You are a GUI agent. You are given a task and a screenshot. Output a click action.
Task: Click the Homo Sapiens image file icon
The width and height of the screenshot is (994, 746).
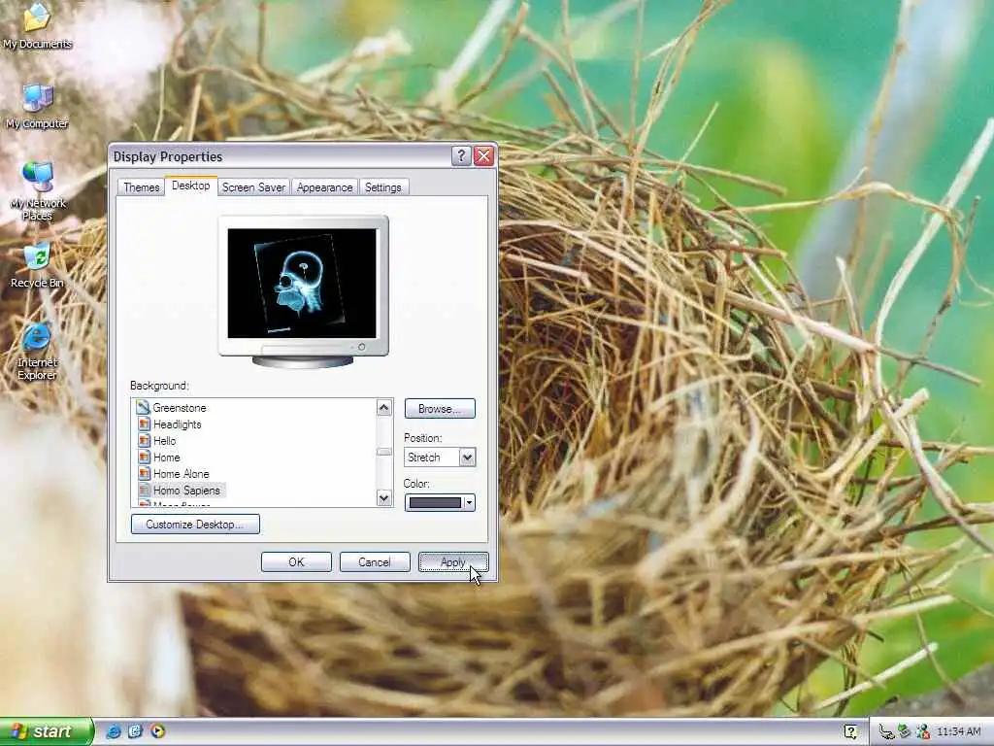(144, 490)
